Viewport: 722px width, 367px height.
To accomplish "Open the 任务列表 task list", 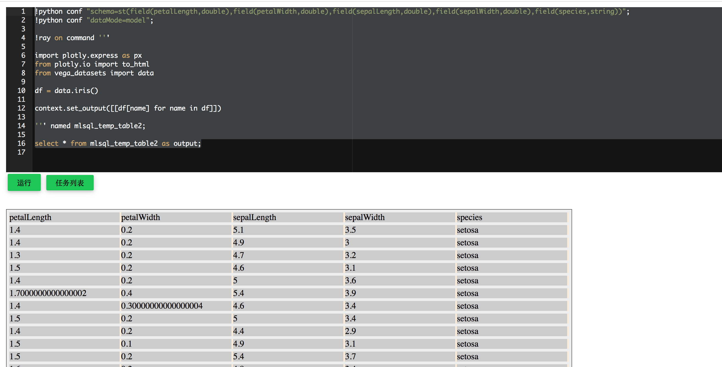I will (x=70, y=183).
